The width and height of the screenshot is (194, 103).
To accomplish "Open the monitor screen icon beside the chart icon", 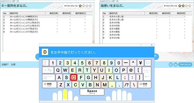I will (x=171, y=64).
